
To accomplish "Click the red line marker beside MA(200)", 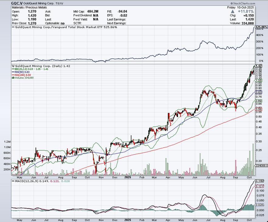I will pyautogui.click(x=13, y=75).
